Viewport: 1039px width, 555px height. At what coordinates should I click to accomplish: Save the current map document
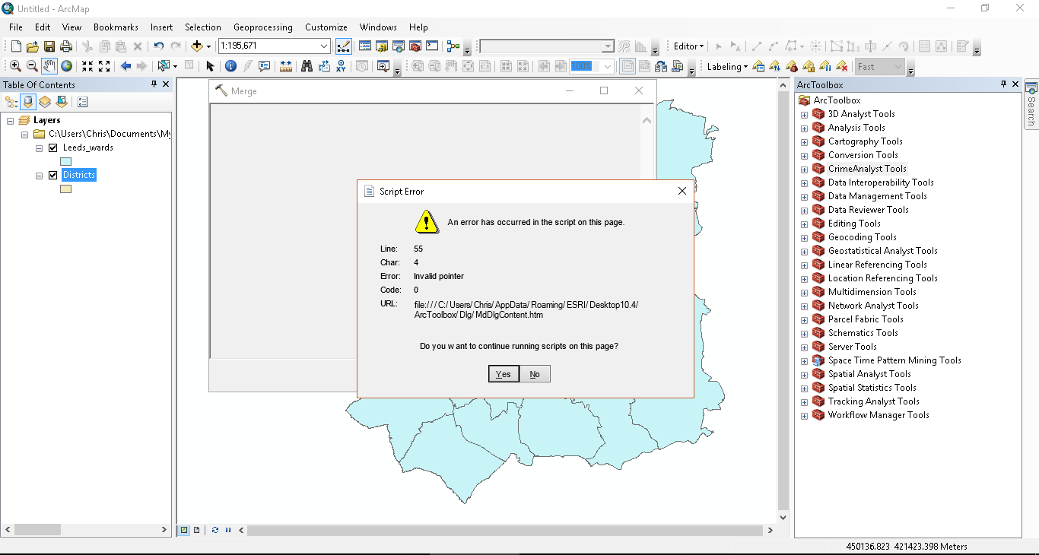[x=49, y=46]
